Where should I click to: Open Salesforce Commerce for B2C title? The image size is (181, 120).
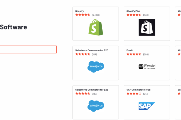92,50
